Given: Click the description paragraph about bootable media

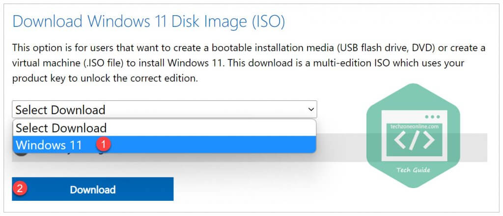Looking at the screenshot, I should 249,63.
